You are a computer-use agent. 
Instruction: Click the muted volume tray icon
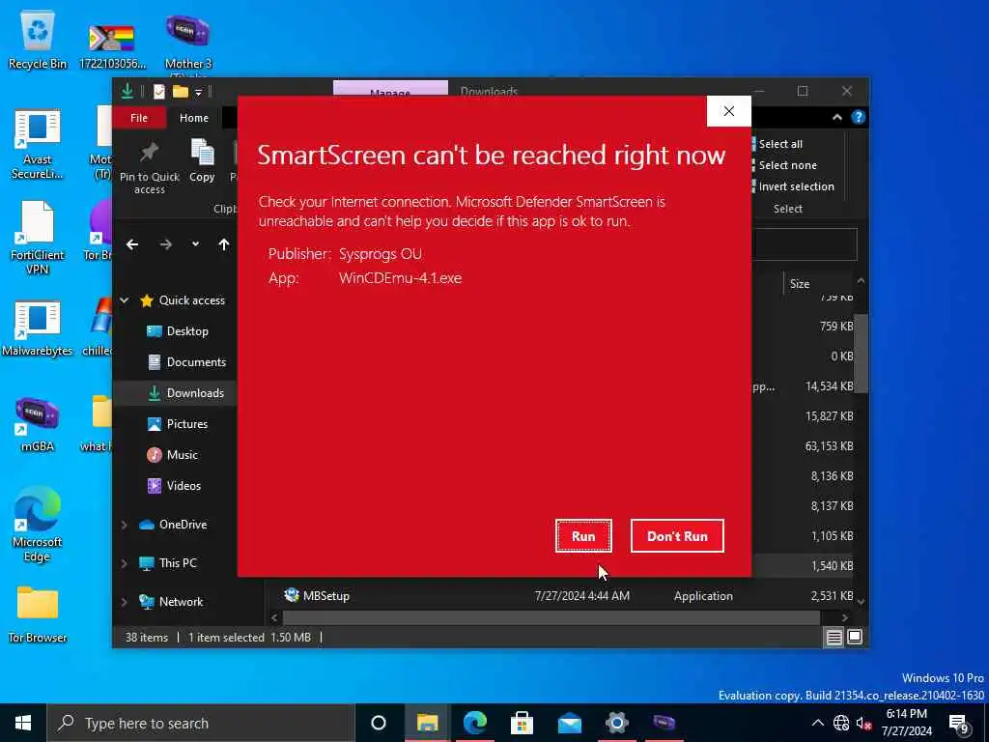point(864,723)
